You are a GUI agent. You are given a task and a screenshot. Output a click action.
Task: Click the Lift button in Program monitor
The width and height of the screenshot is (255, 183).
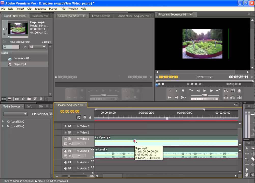(x=226, y=97)
